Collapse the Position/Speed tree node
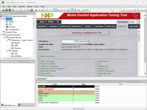The width and height of the screenshot is (147, 110). 4,38
